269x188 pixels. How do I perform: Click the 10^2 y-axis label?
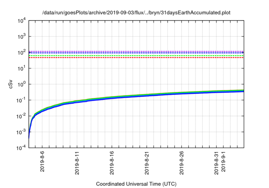pyautogui.click(x=21, y=52)
